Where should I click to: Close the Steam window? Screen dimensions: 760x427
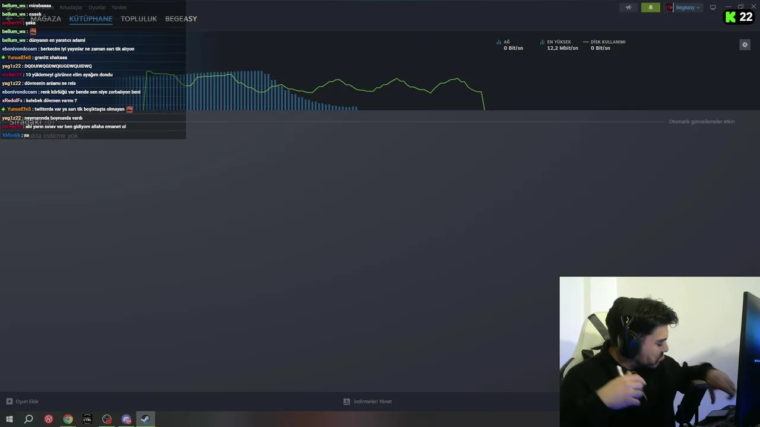click(x=753, y=7)
